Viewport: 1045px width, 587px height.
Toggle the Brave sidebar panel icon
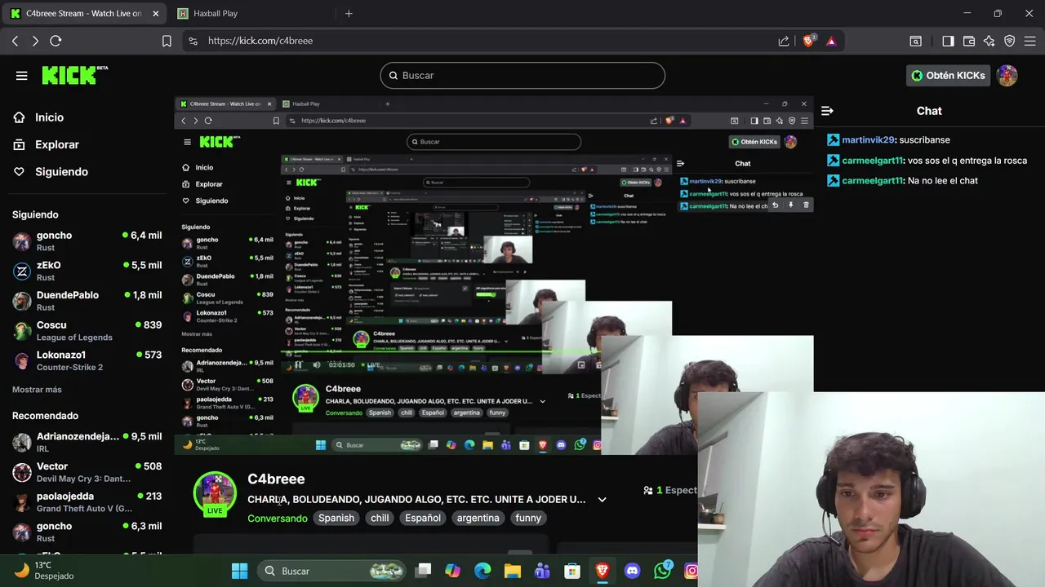click(948, 41)
